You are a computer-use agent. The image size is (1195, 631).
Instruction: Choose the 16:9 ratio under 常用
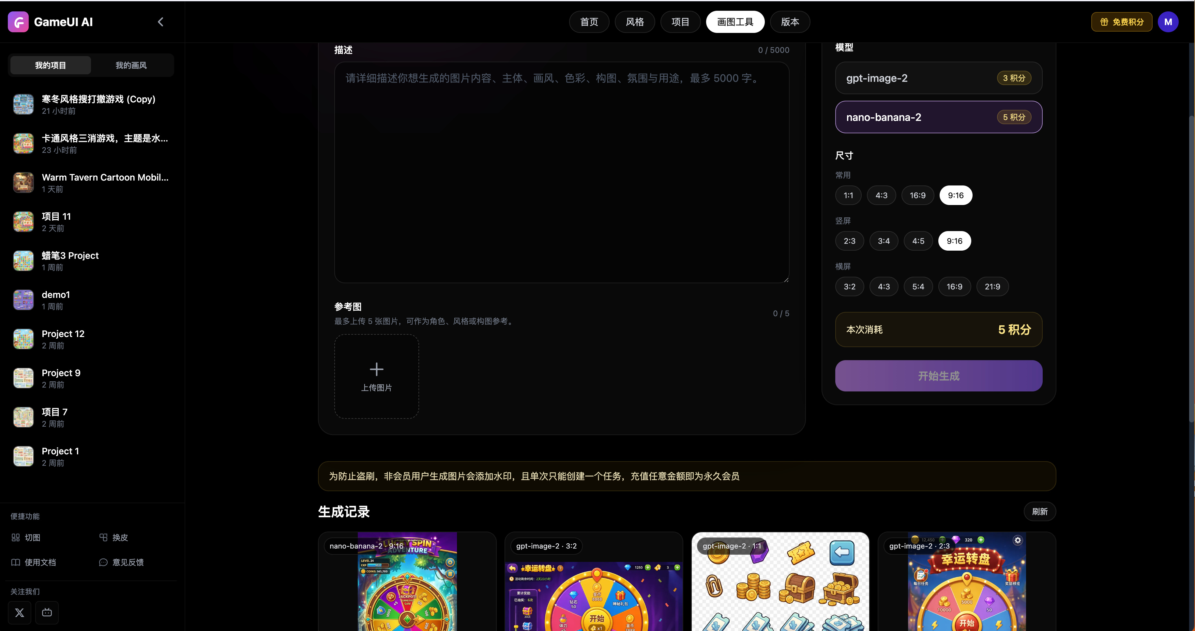pyautogui.click(x=917, y=195)
